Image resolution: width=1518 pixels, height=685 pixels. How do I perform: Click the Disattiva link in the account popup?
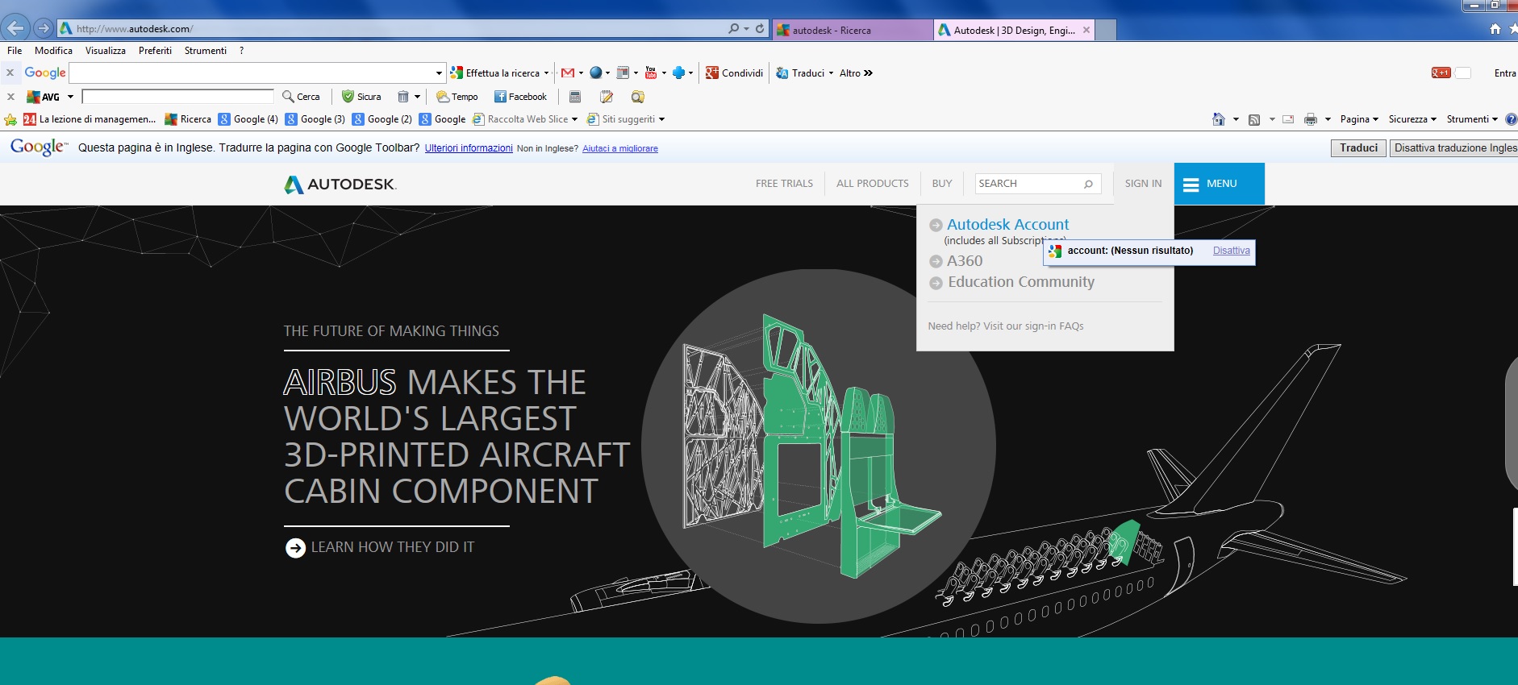click(1231, 251)
